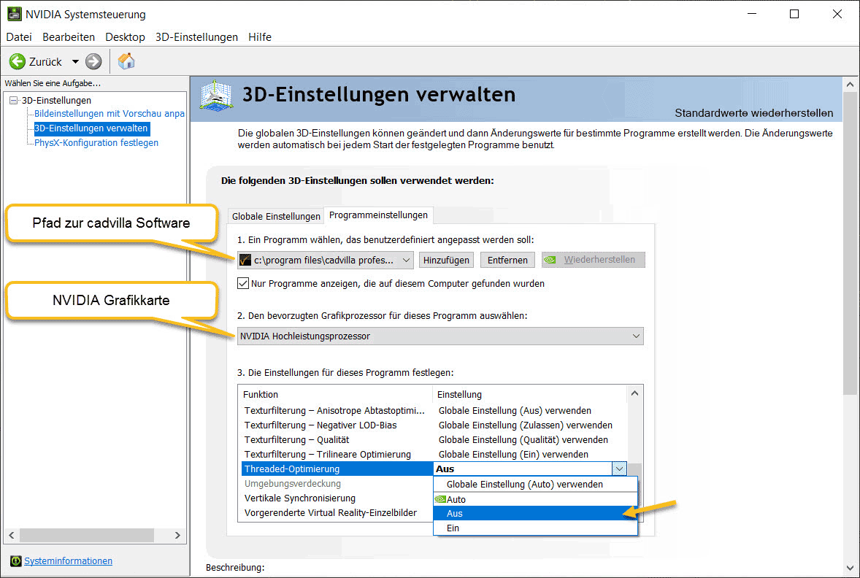Choose 'Globale Einstellung (Auto) verwenden' option
Viewport: 860px width, 578px height.
[524, 484]
